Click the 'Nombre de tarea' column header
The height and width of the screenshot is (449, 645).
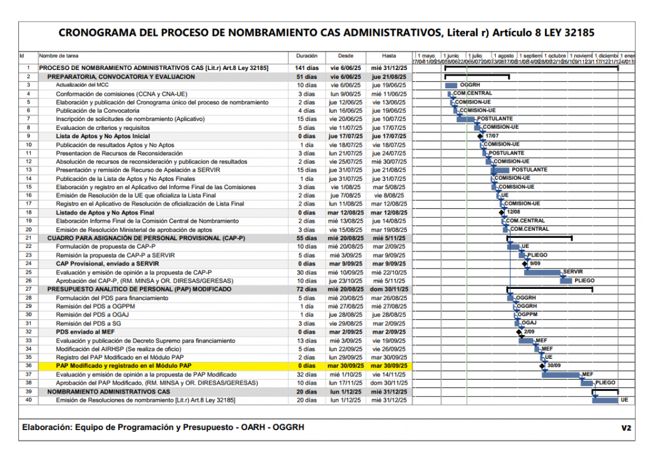(59, 56)
